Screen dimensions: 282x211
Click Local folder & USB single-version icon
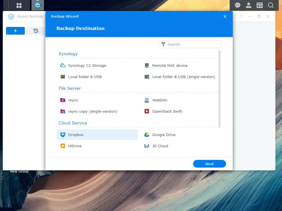pos(147,77)
